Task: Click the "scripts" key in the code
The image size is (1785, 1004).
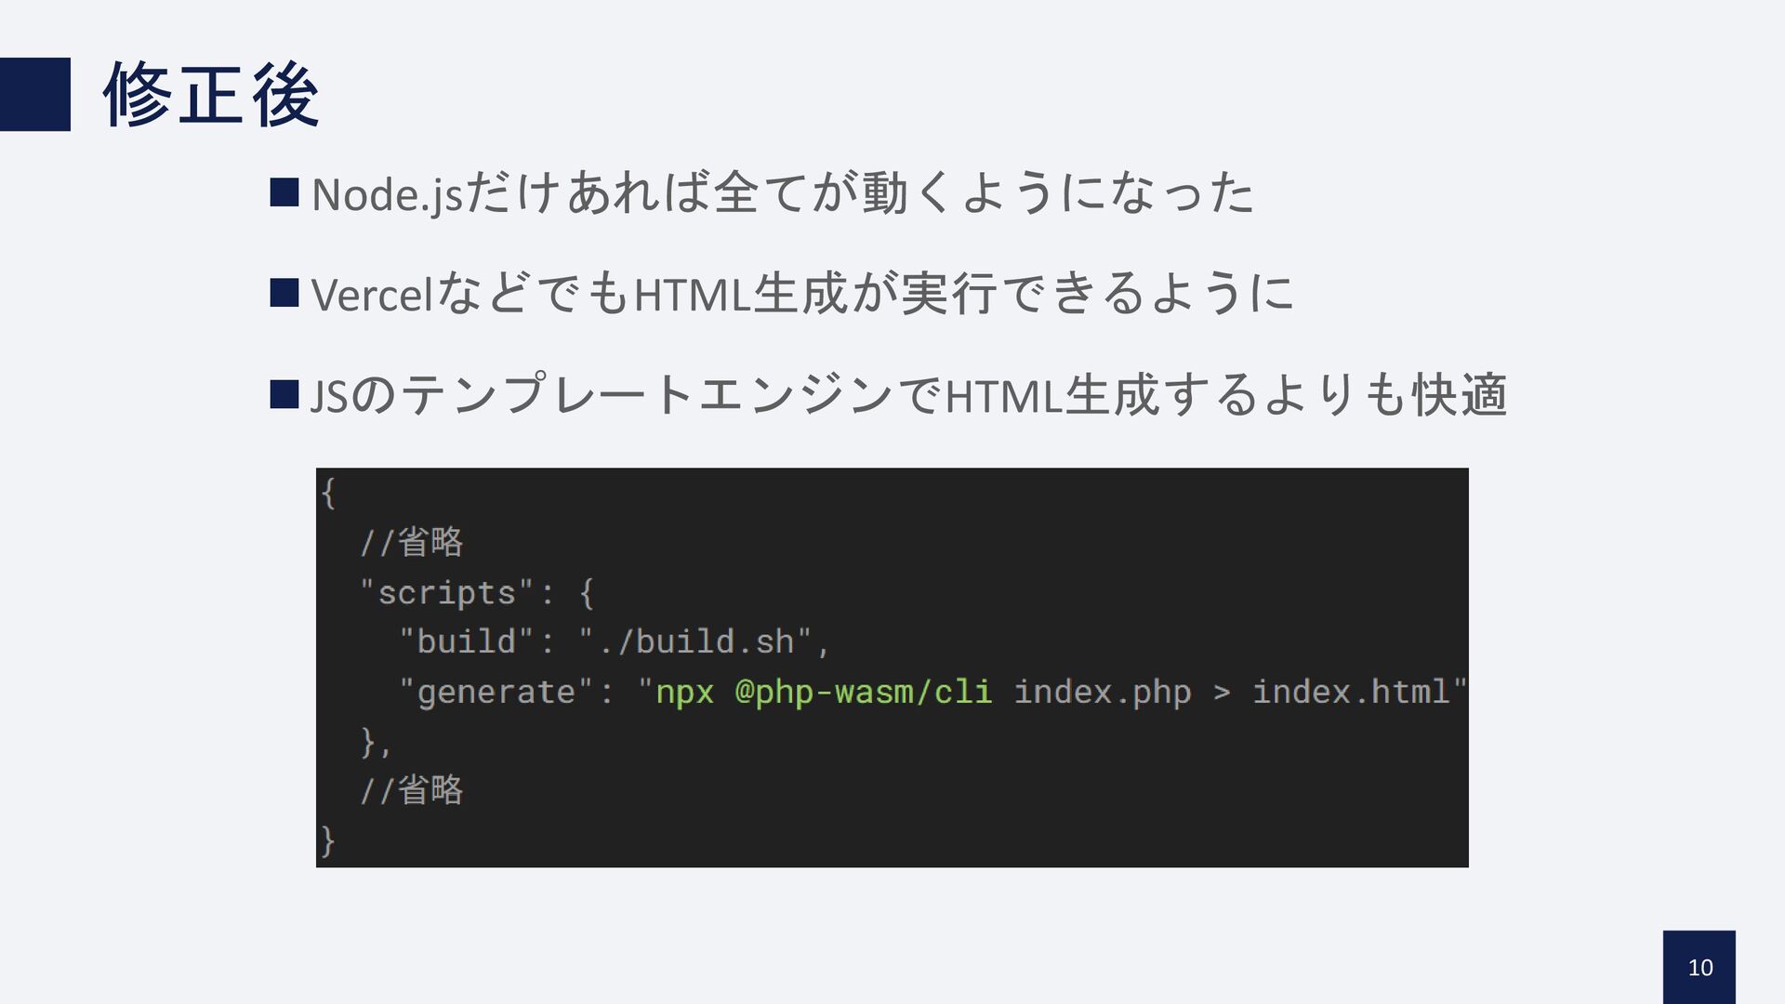Action: coord(447,592)
